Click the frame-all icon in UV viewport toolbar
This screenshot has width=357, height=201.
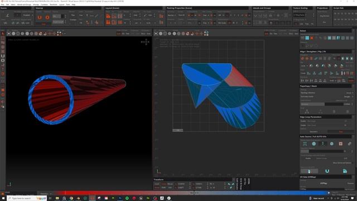(156, 33)
